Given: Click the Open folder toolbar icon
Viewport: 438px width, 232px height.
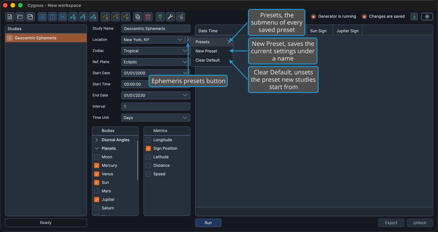Looking at the screenshot, I should [x=20, y=17].
